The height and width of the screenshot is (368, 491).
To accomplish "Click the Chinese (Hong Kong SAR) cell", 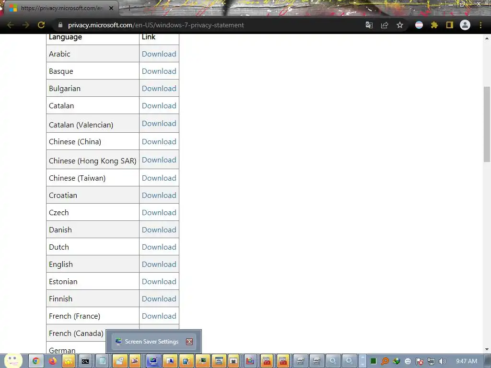I will coord(93,160).
